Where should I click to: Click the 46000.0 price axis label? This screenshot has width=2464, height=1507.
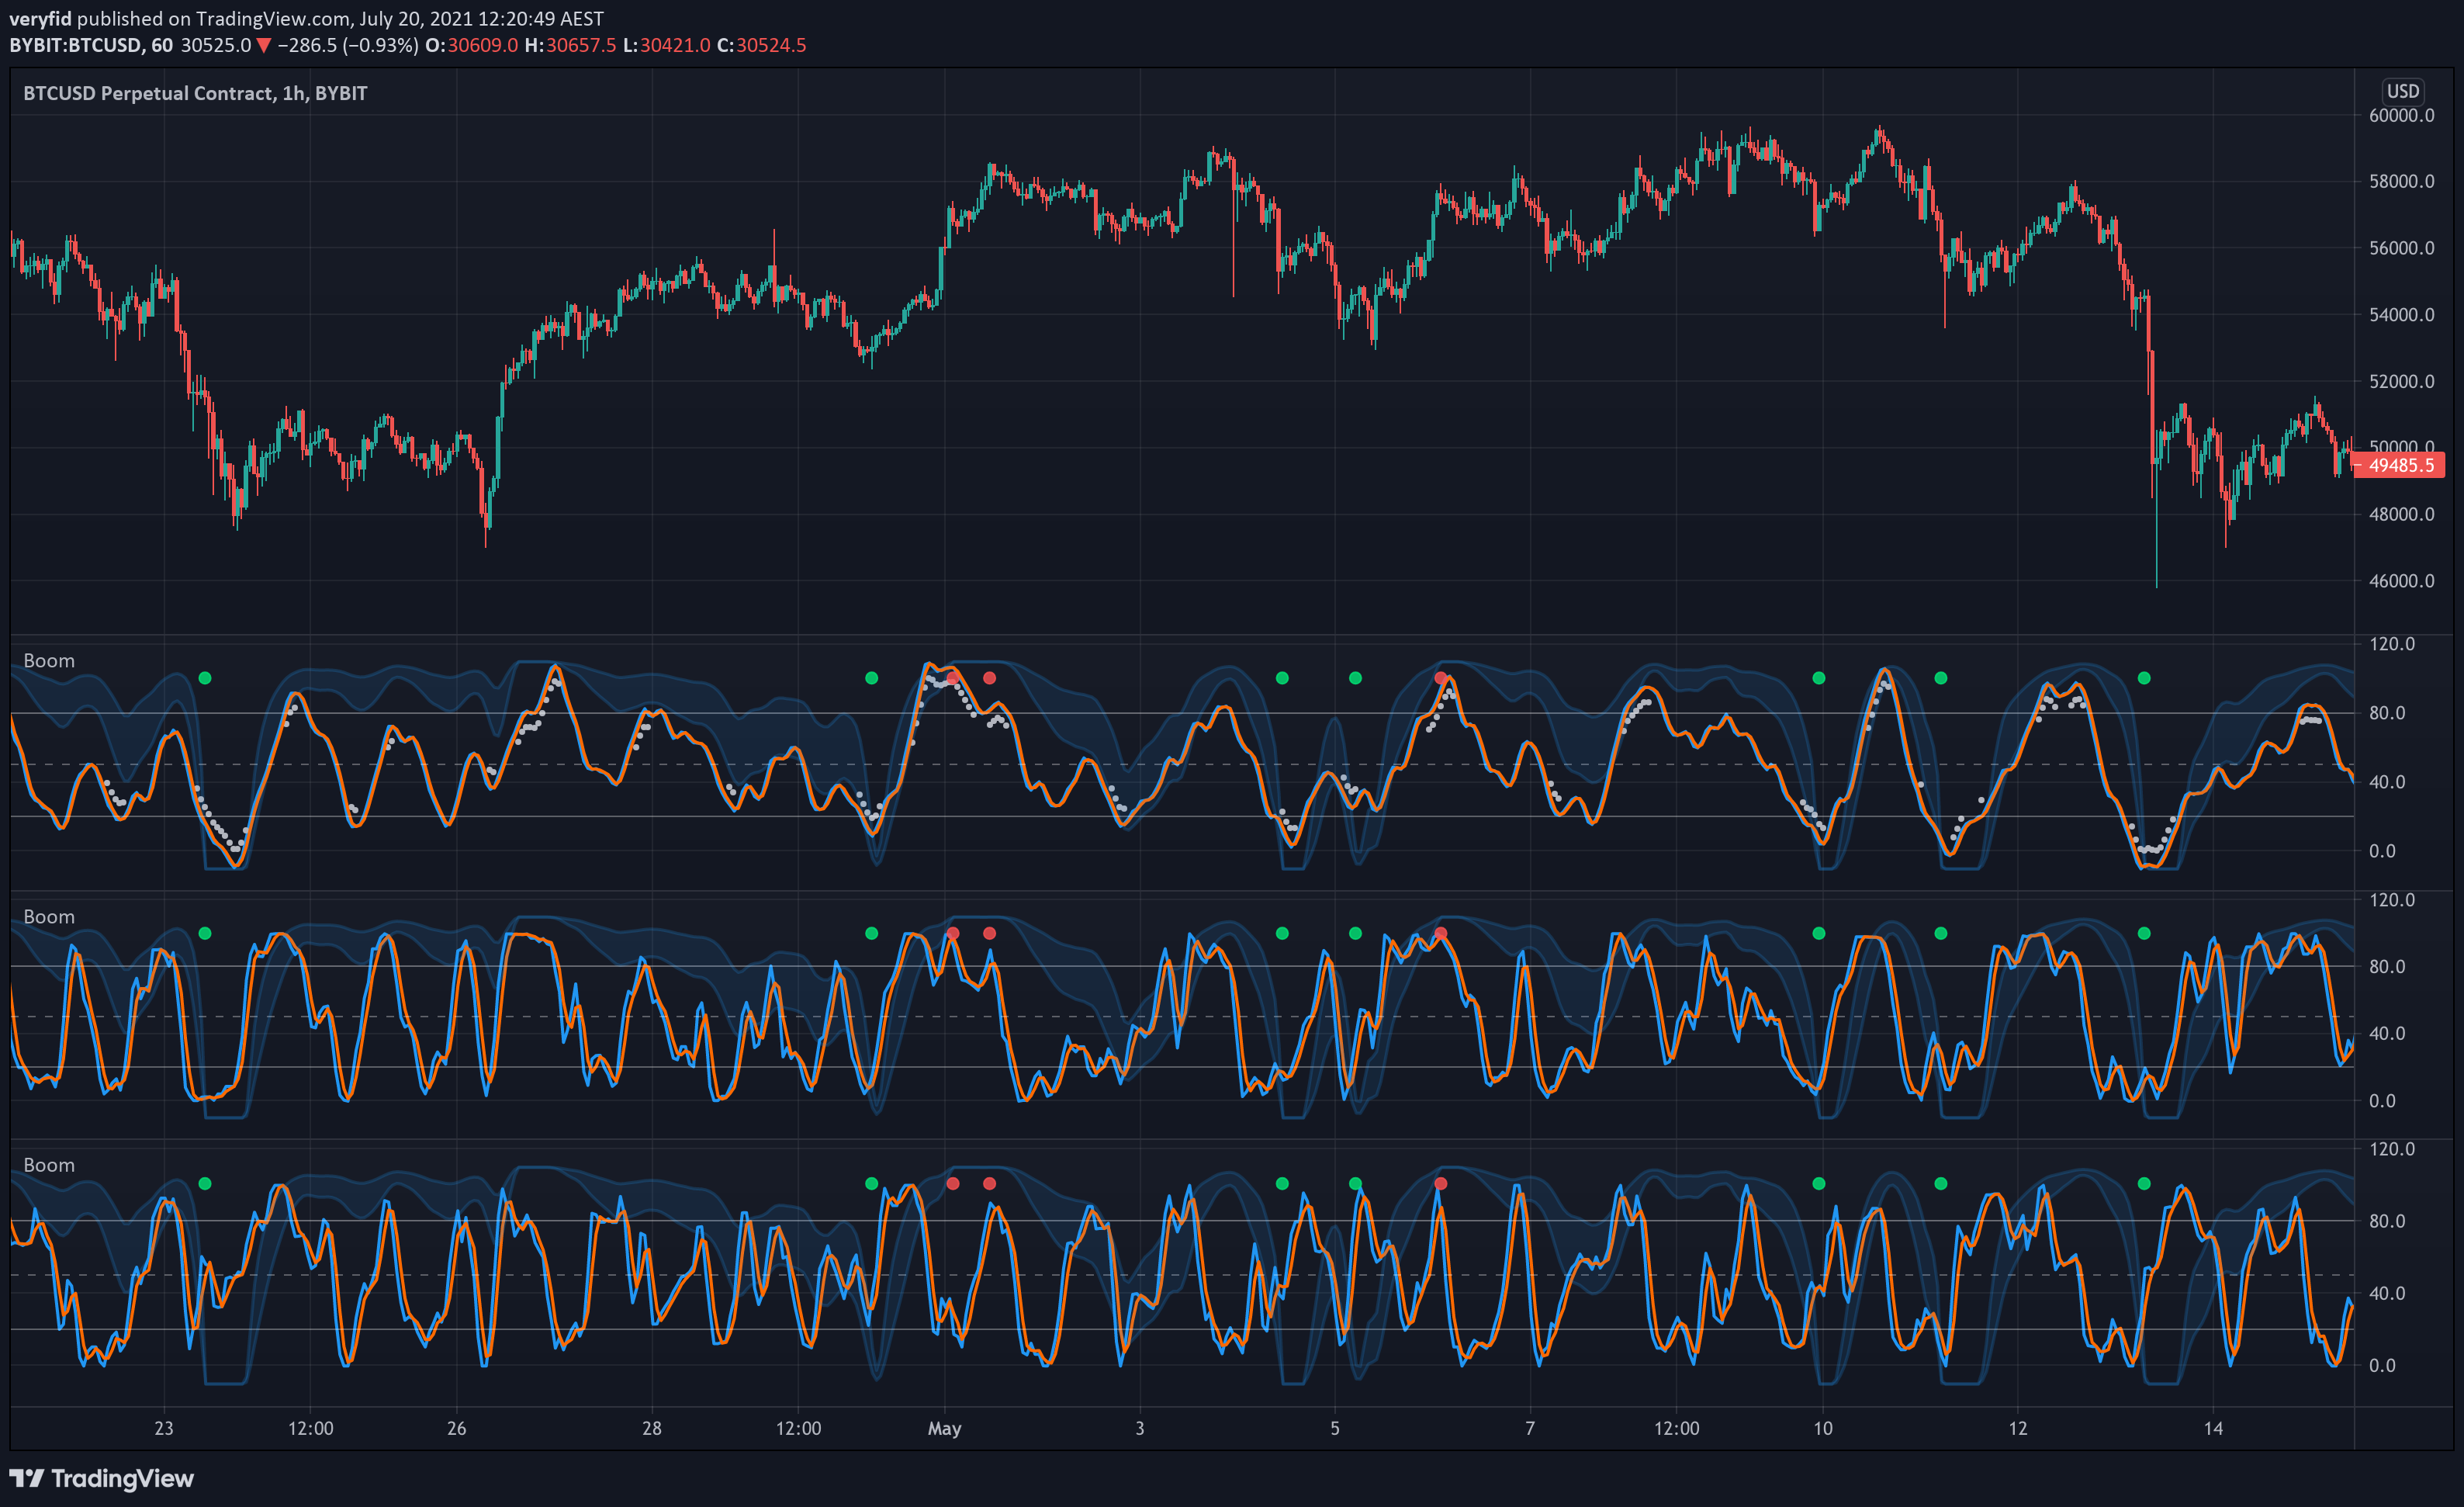pyautogui.click(x=2401, y=581)
